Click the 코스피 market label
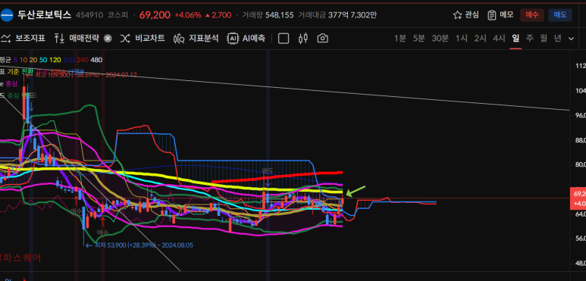The height and width of the screenshot is (281, 586). (118, 15)
